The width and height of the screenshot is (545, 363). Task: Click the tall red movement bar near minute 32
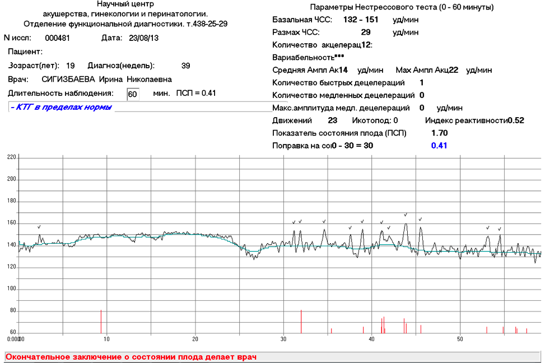pos(301,321)
